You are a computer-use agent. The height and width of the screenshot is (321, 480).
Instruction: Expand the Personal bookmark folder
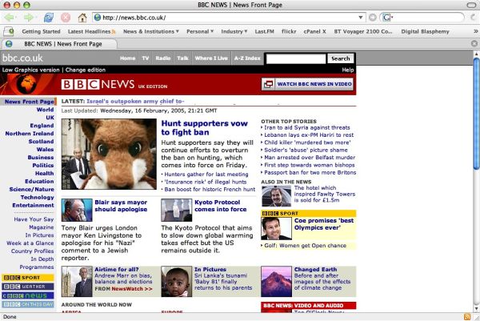tap(200, 31)
